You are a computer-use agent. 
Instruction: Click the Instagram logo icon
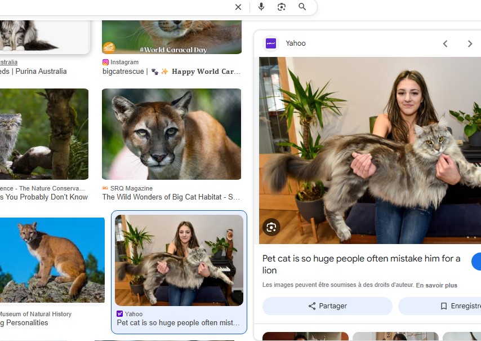pos(105,63)
